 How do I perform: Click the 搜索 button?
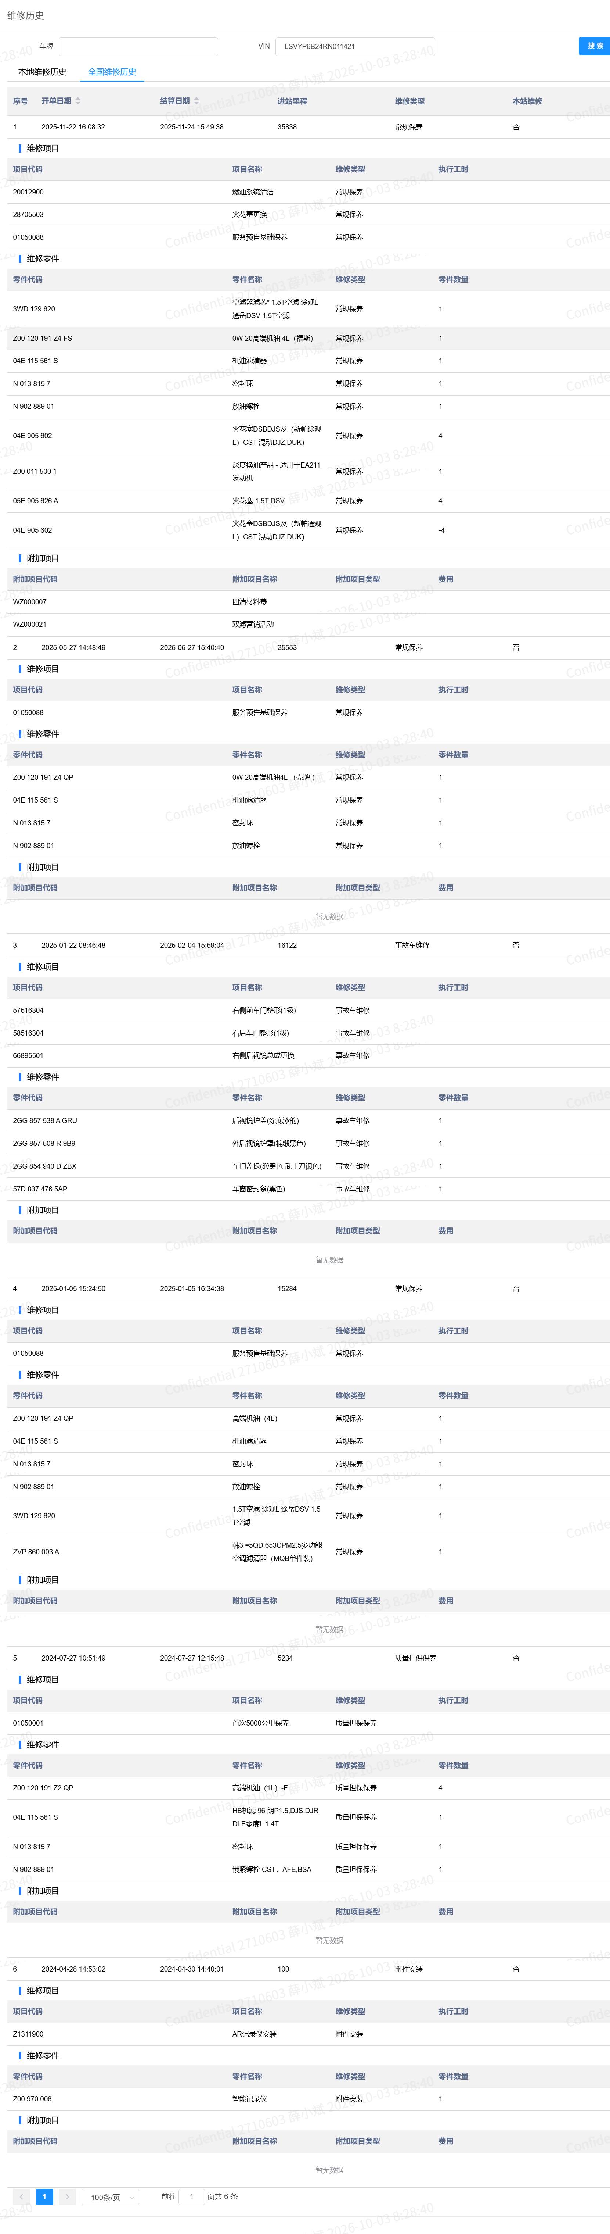point(595,46)
